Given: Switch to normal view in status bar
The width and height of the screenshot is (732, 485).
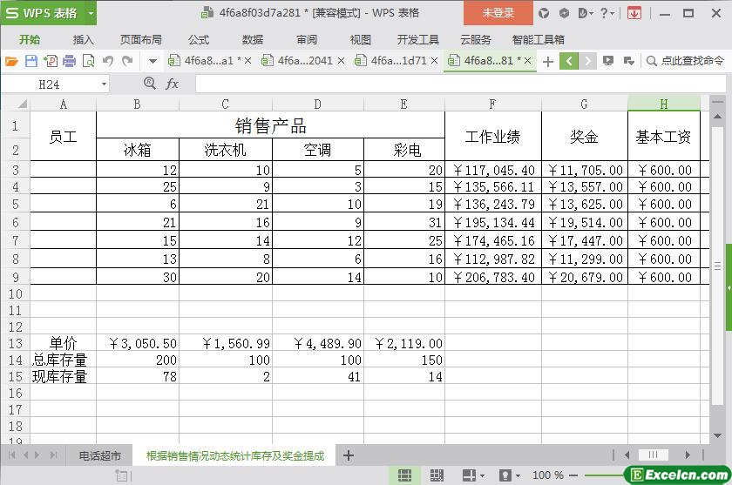Looking at the screenshot, I should tap(404, 475).
